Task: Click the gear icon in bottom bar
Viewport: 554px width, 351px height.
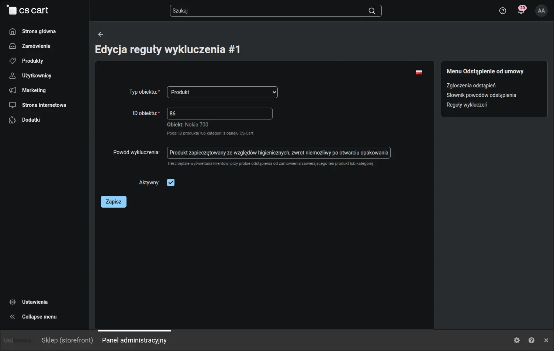Action: click(x=517, y=340)
